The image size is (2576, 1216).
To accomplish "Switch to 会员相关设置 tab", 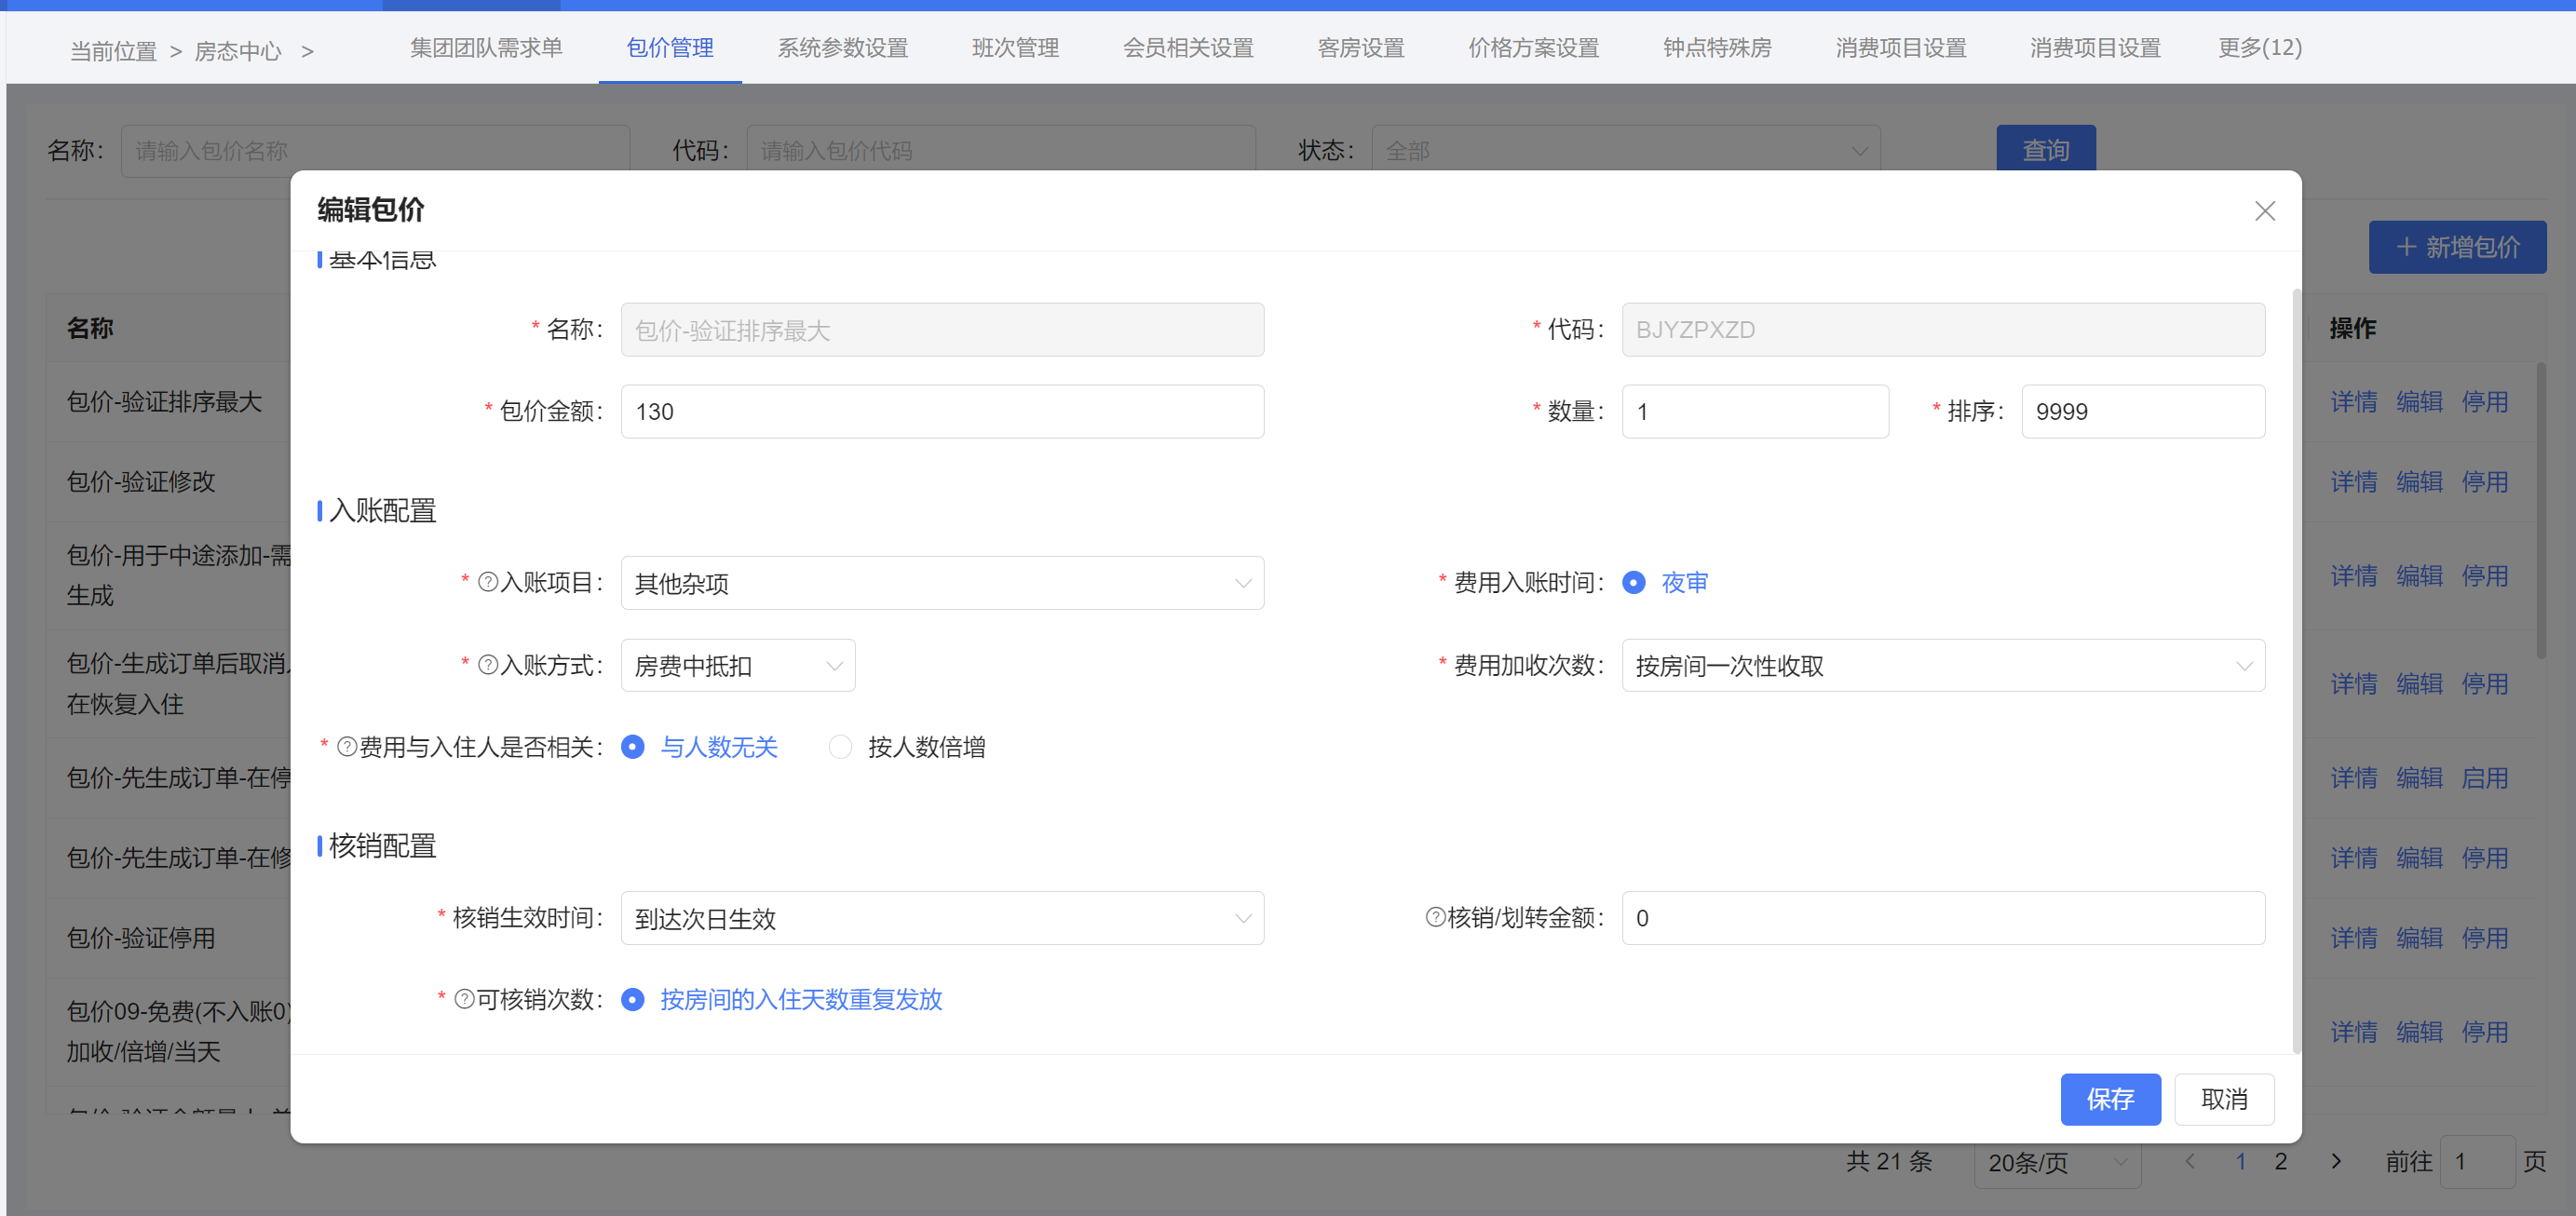I will tap(1188, 47).
